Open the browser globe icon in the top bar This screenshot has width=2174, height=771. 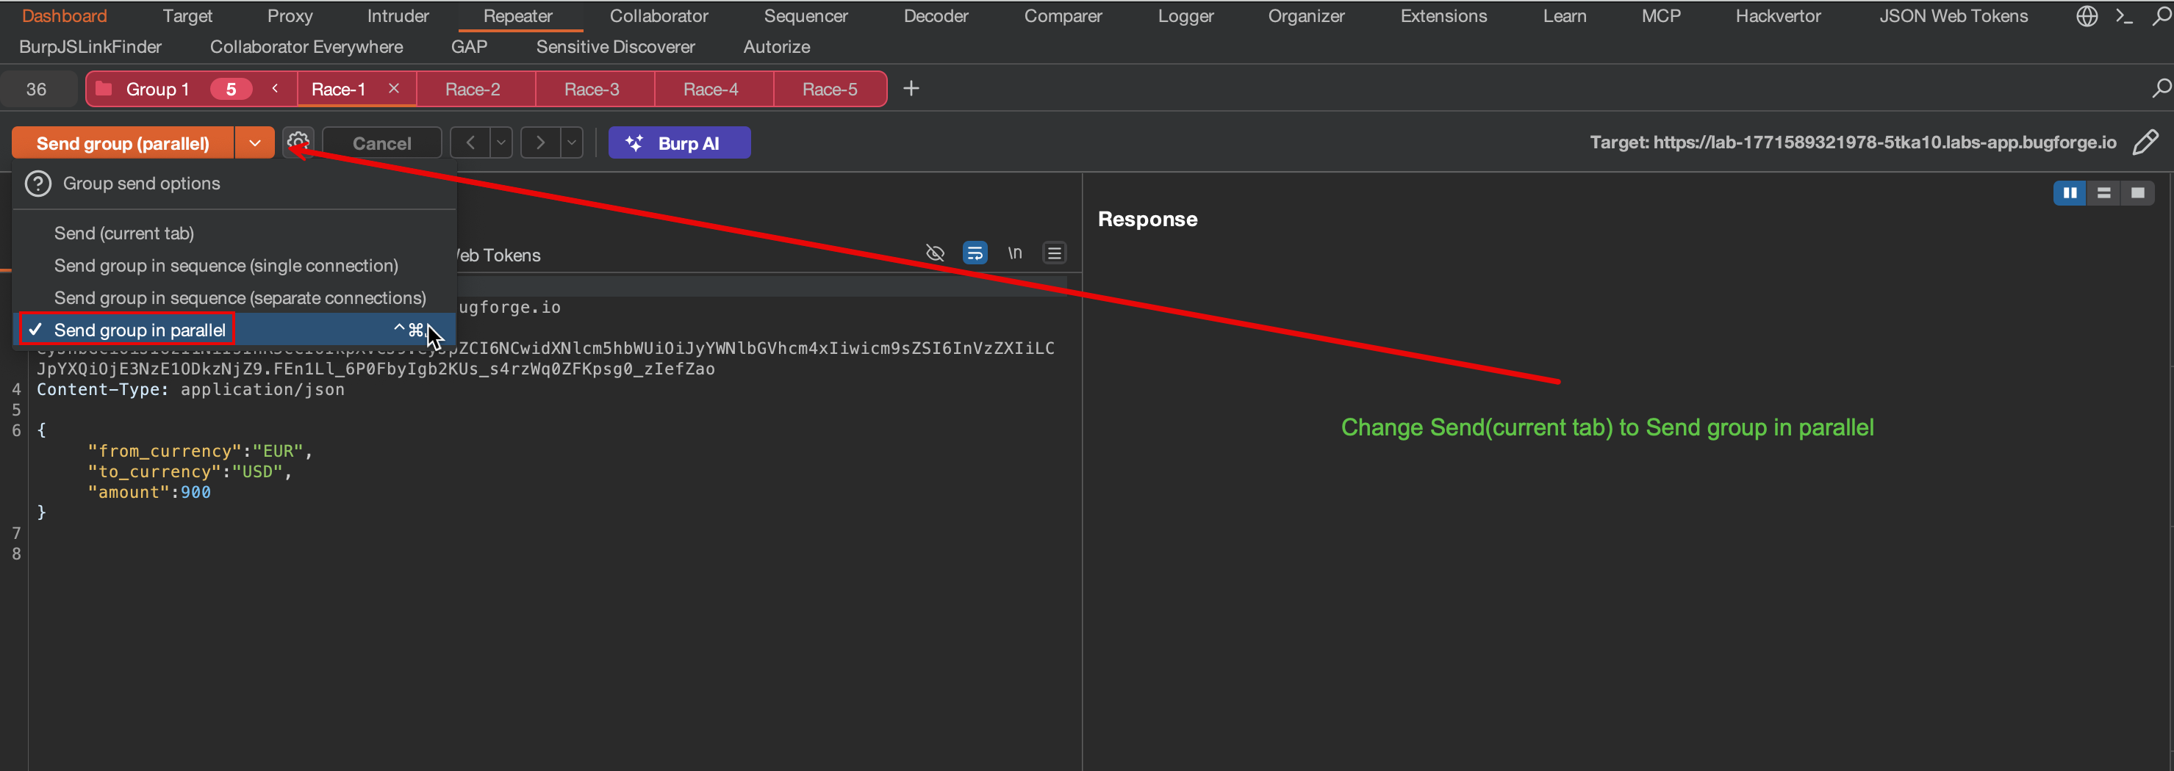click(x=2087, y=15)
